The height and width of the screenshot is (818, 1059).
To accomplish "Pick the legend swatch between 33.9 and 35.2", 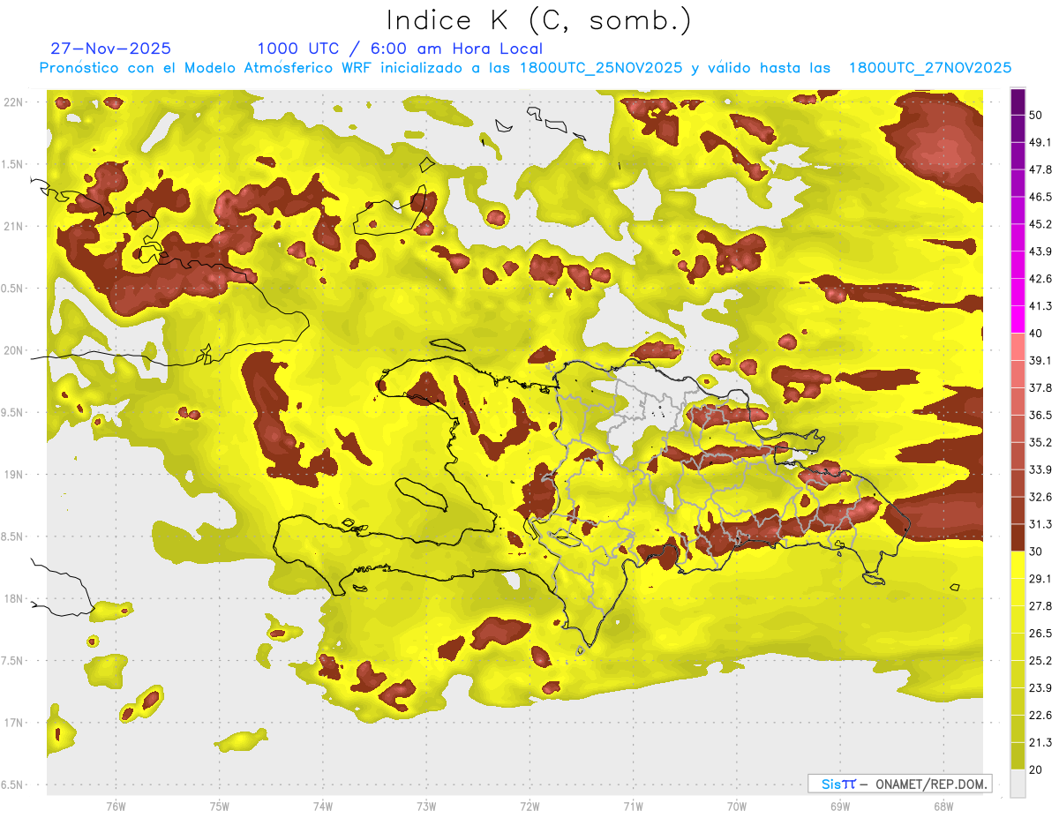I will [x=1018, y=456].
